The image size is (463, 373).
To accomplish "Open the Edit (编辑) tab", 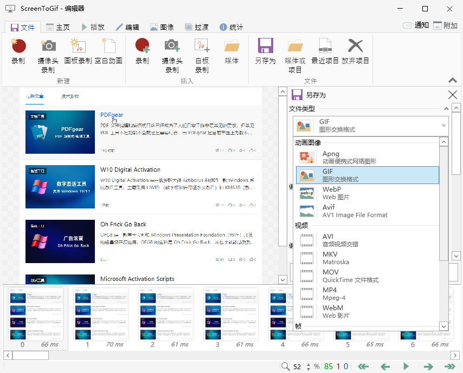I will (127, 28).
